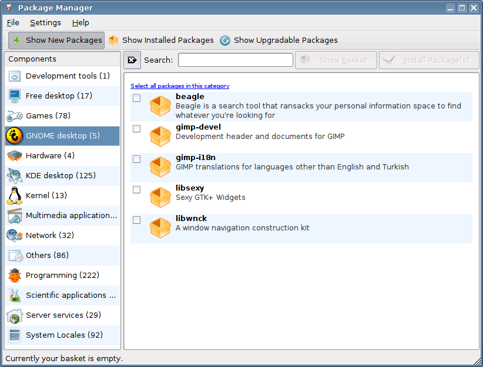Click the Package Manager title bar icon
This screenshot has width=483, height=367.
click(9, 8)
